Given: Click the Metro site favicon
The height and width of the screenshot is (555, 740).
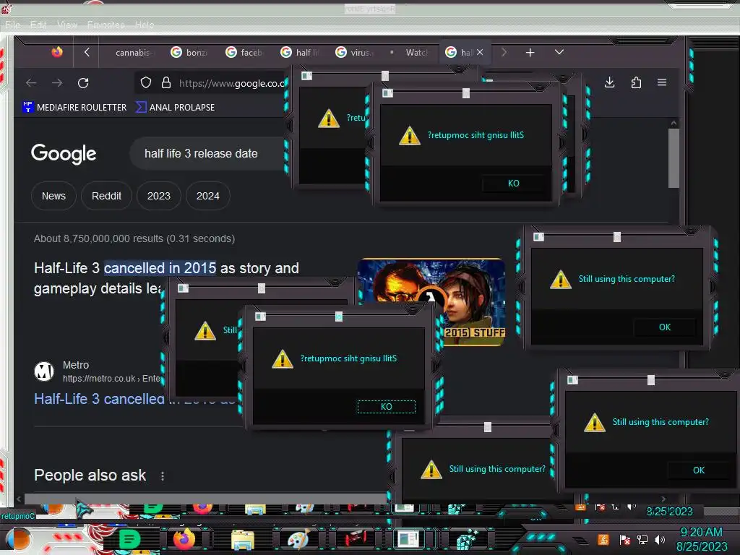Looking at the screenshot, I should point(44,371).
